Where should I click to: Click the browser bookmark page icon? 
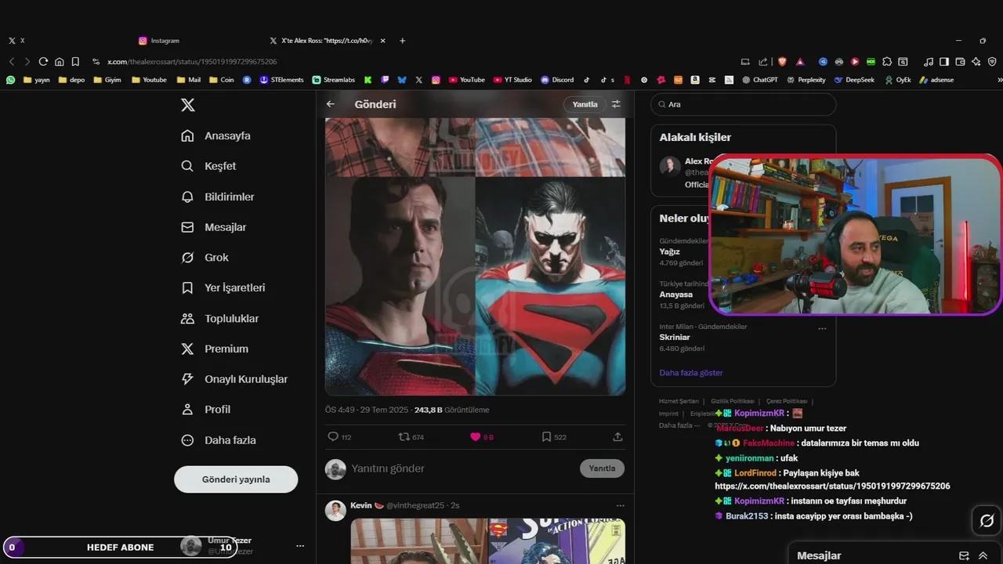pyautogui.click(x=75, y=61)
